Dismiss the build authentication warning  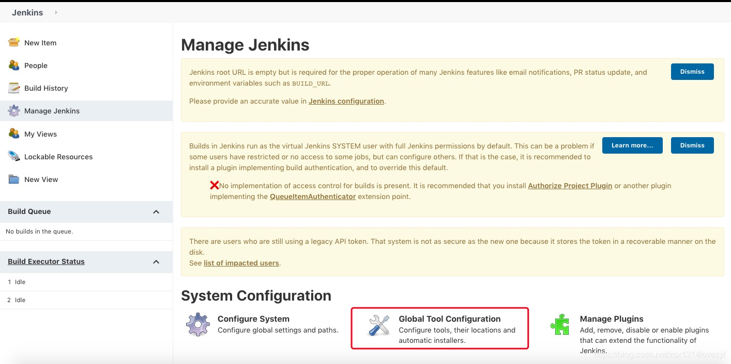[x=692, y=145]
